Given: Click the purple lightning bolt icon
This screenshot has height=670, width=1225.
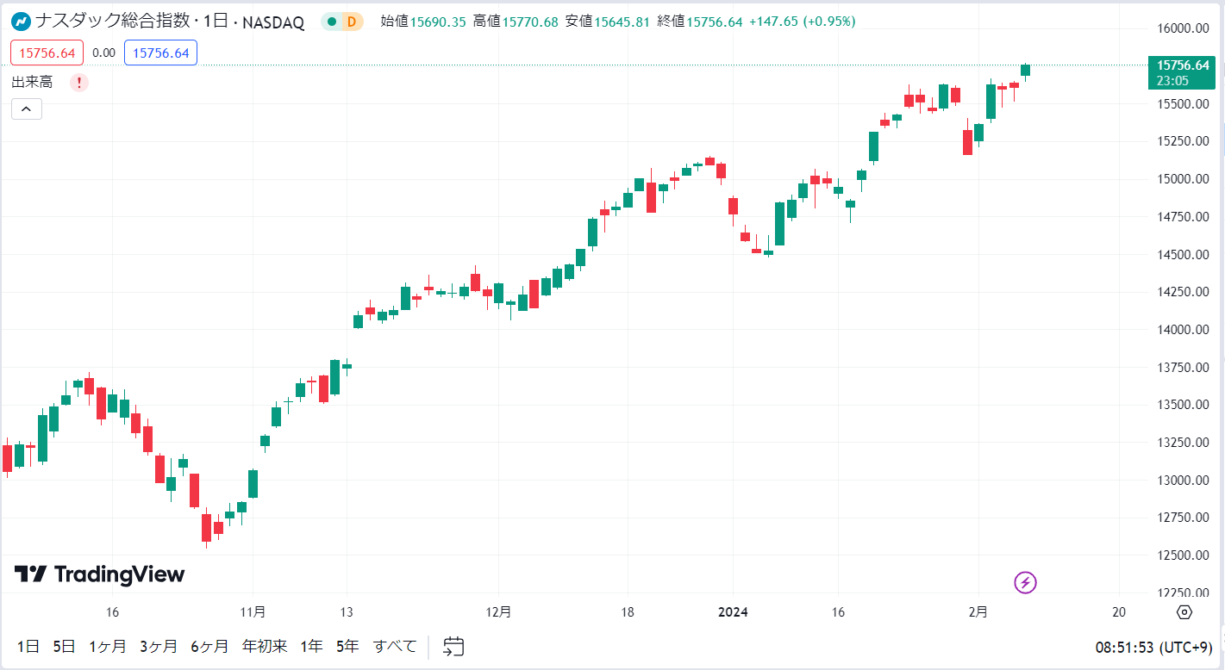Looking at the screenshot, I should 1025,583.
